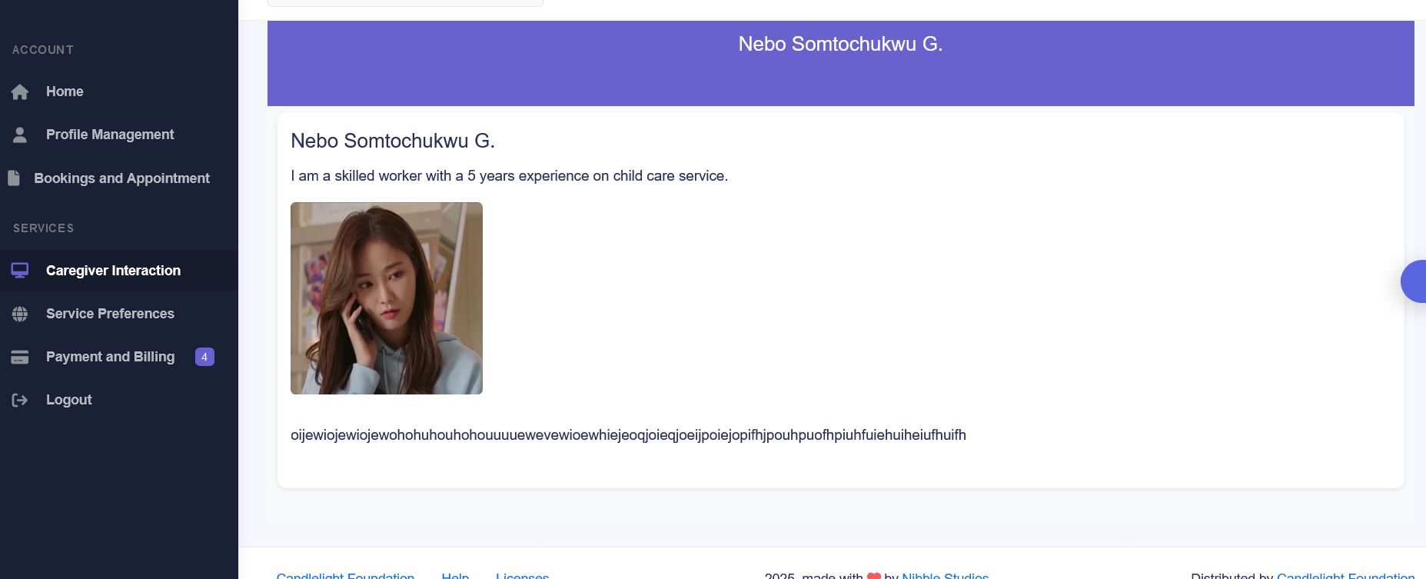Click the Logout arrow icon
Image resolution: width=1426 pixels, height=579 pixels.
tap(20, 400)
